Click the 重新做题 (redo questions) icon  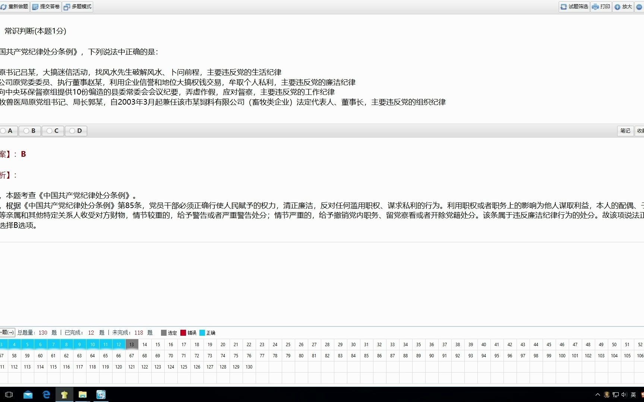[15, 6]
